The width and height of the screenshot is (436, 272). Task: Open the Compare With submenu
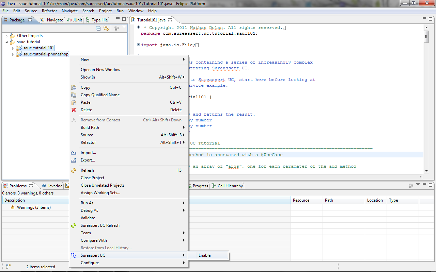pos(129,240)
